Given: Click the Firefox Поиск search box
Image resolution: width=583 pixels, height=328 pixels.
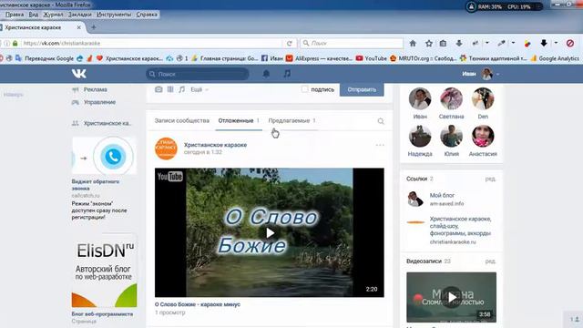Looking at the screenshot, I should coord(352,43).
